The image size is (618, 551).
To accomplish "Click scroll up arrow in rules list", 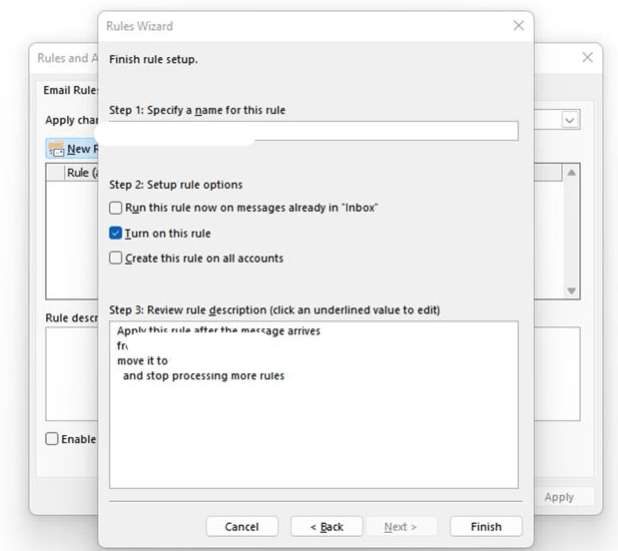I will (x=571, y=173).
